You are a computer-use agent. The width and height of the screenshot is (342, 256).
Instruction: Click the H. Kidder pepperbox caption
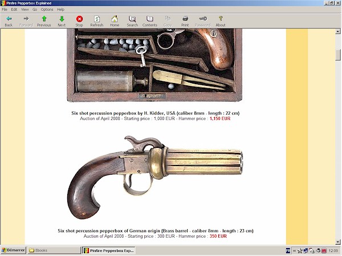tap(155, 113)
